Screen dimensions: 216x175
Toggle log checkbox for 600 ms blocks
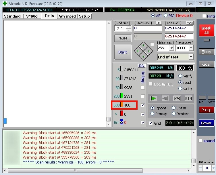coord(143,105)
